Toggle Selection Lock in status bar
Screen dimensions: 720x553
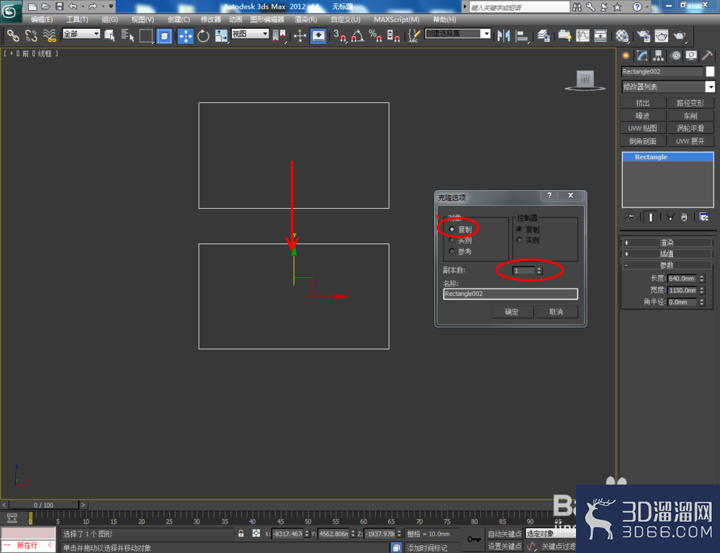[241, 534]
